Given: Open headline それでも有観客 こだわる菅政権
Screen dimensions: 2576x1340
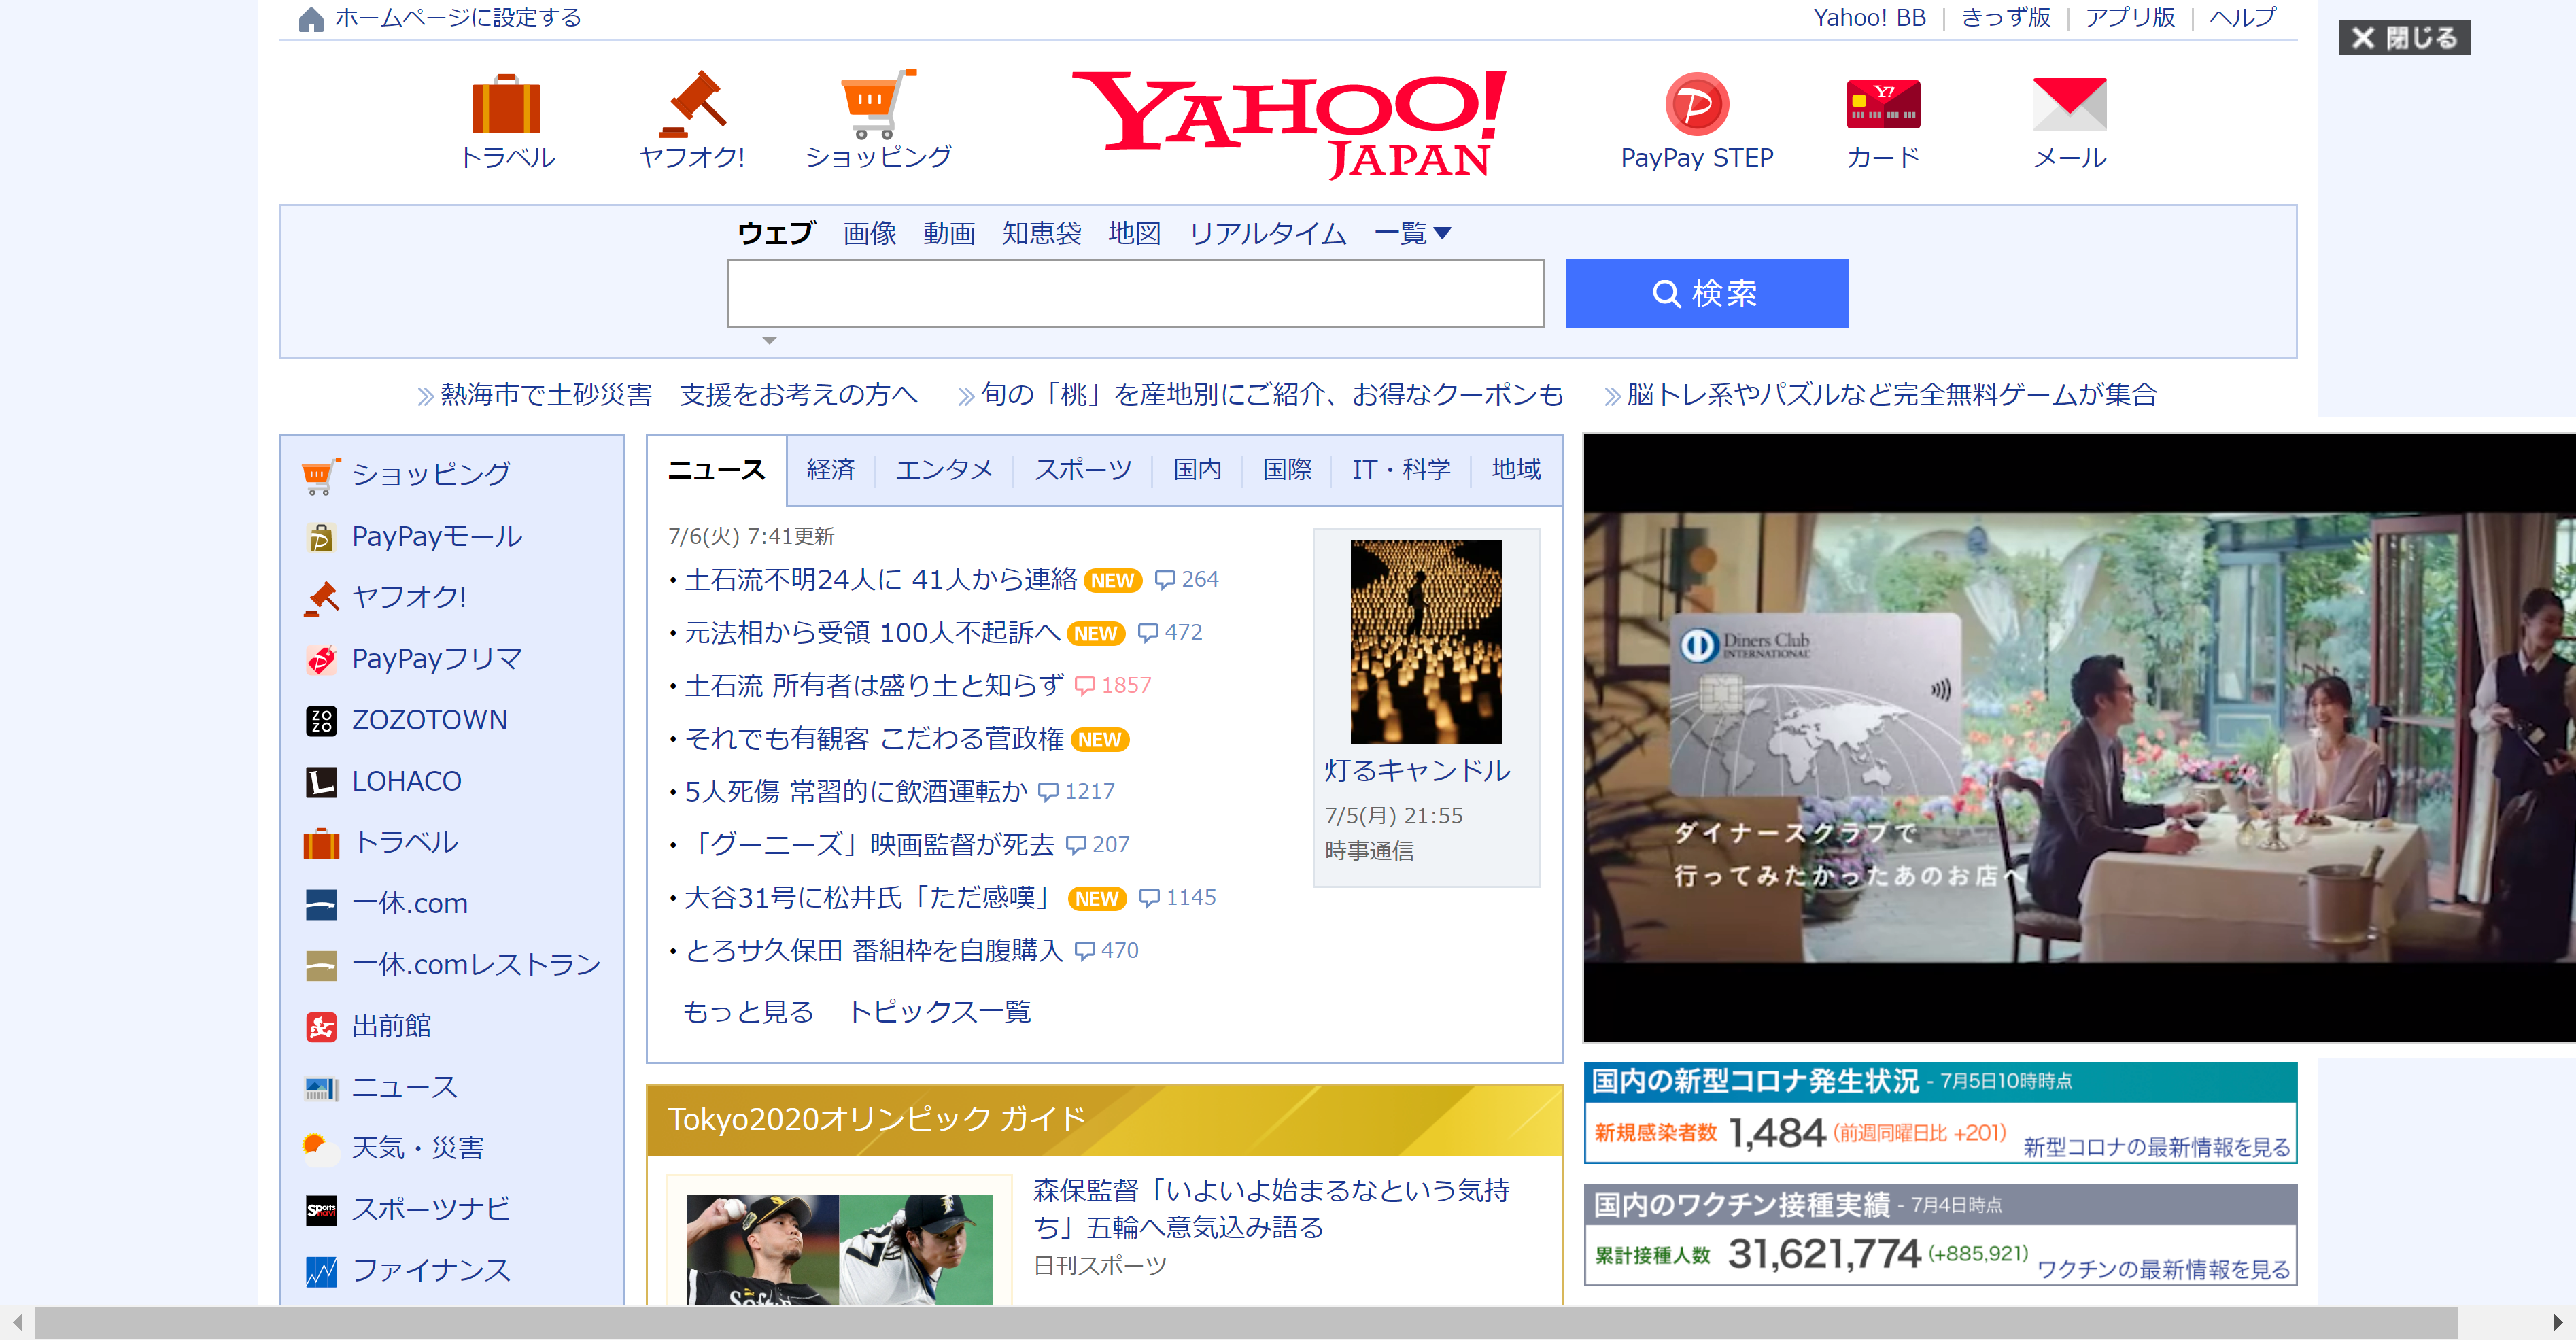Looking at the screenshot, I should (x=874, y=738).
